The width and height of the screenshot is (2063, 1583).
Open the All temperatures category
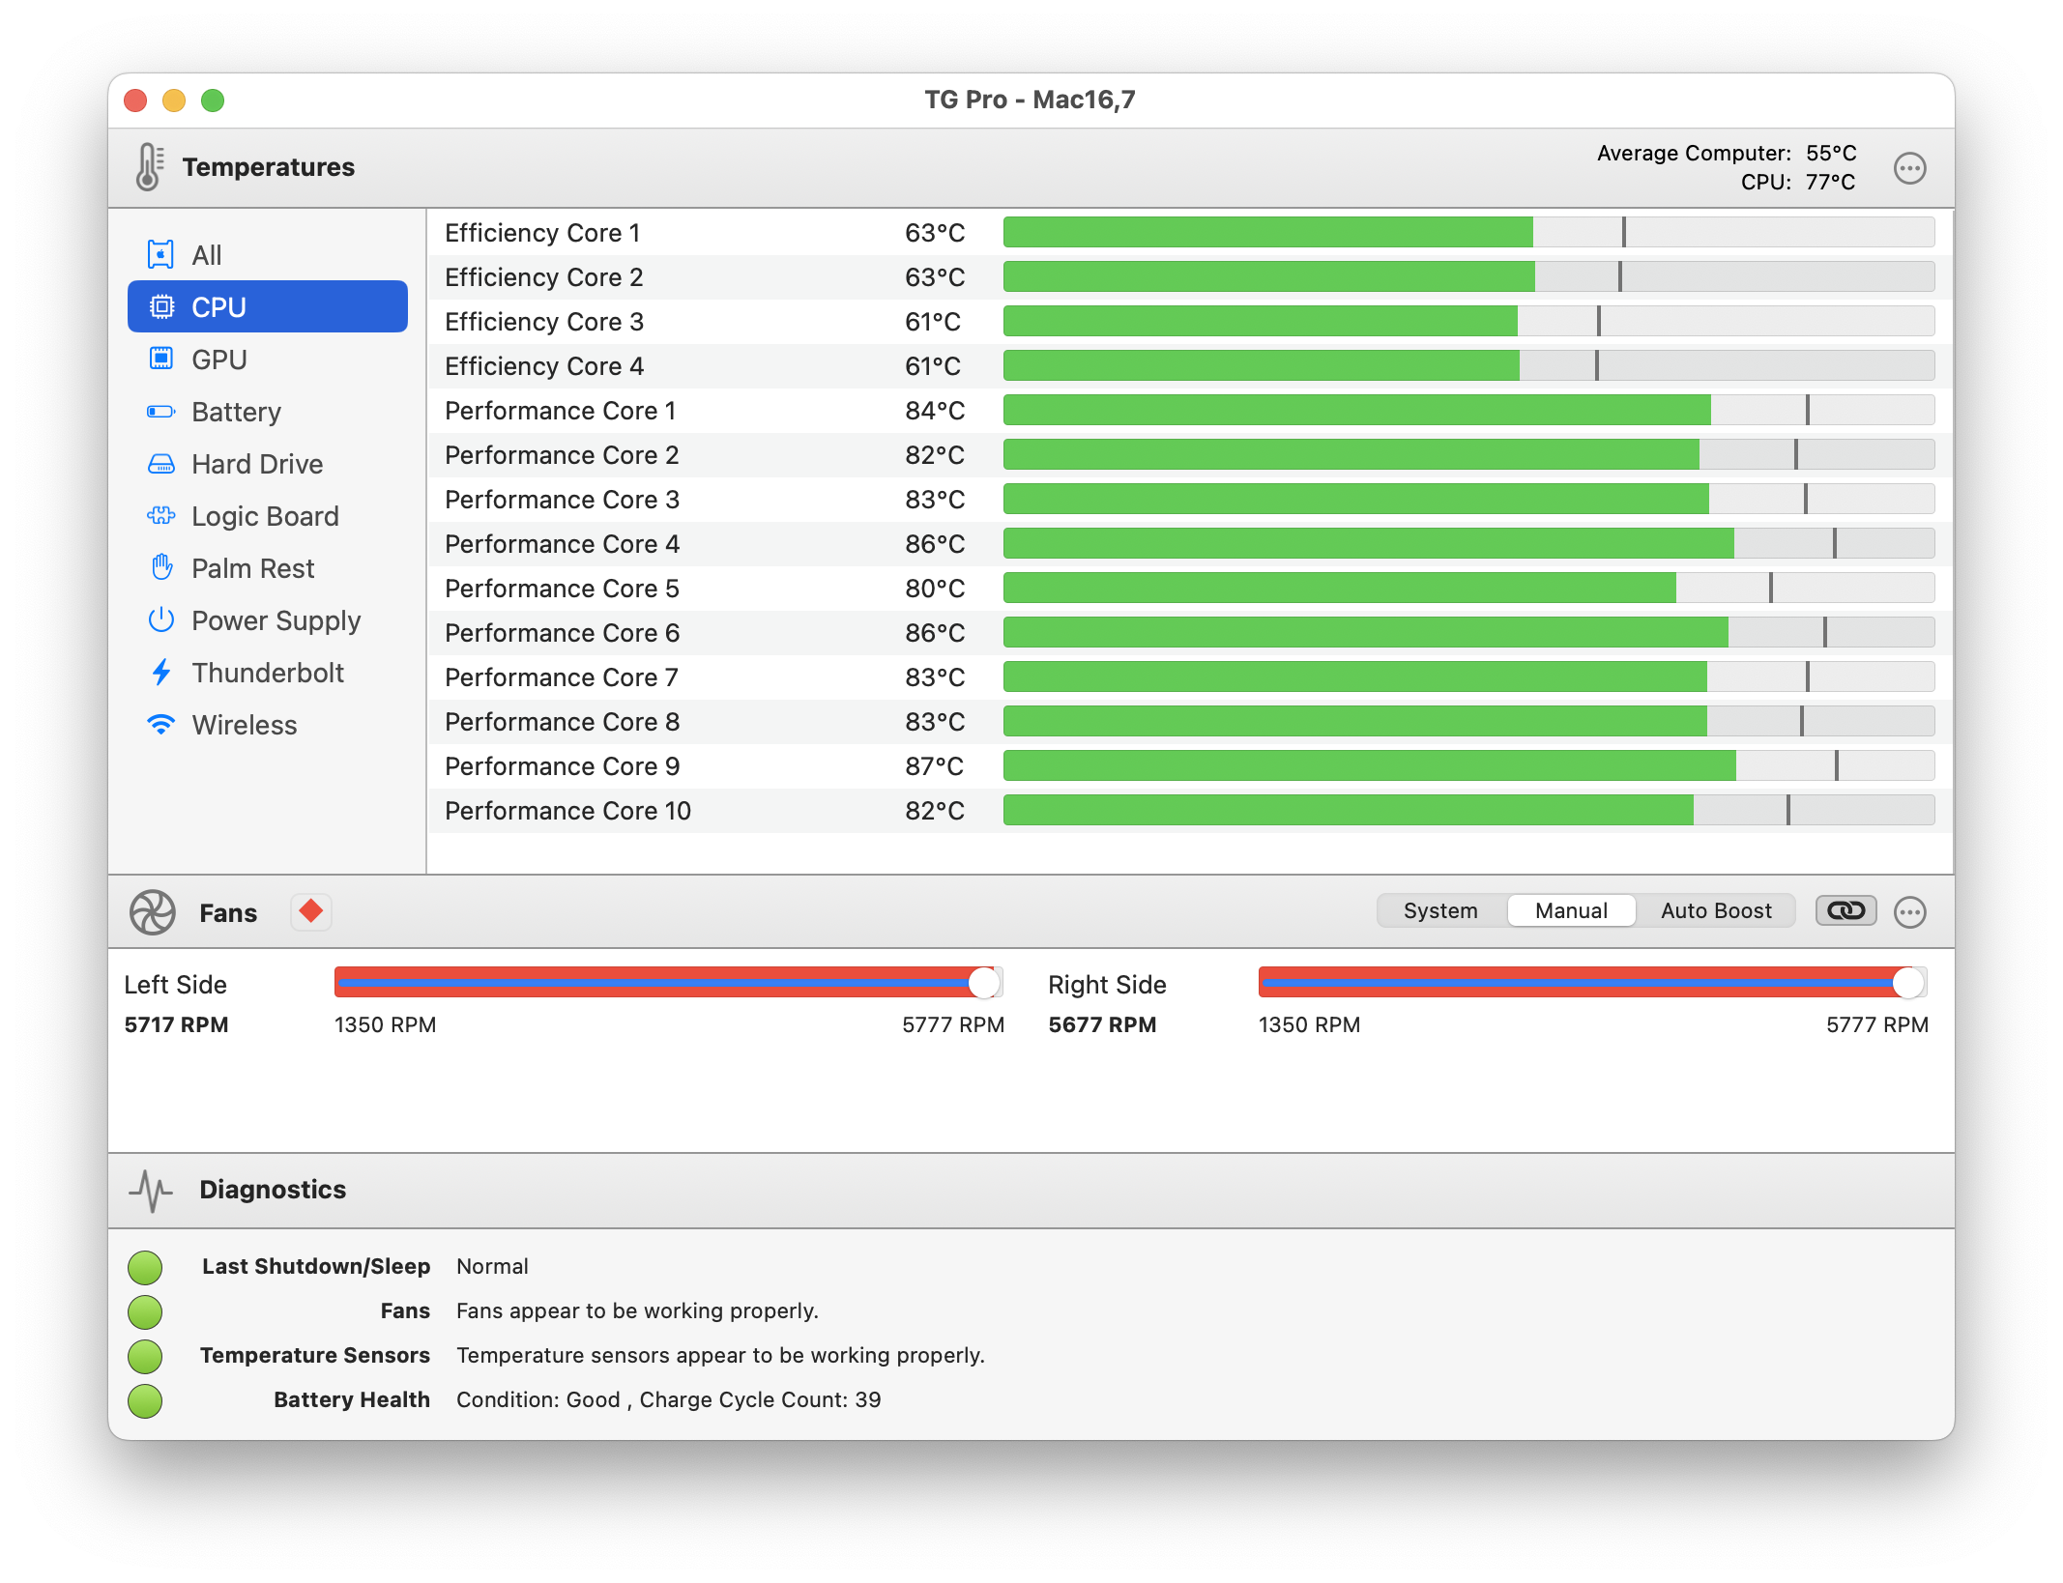pyautogui.click(x=268, y=255)
